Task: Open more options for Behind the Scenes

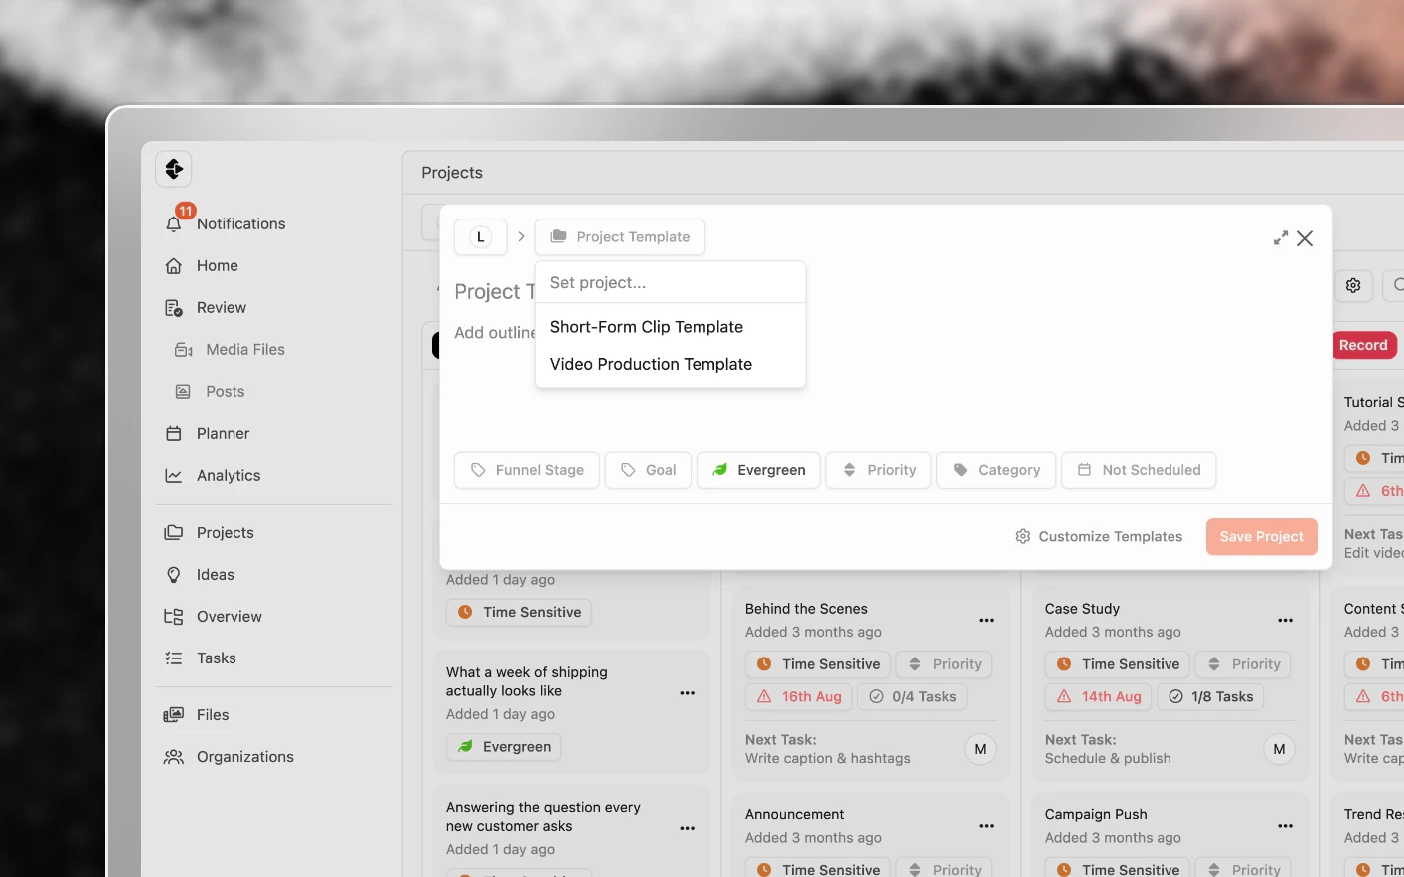Action: 987,621
